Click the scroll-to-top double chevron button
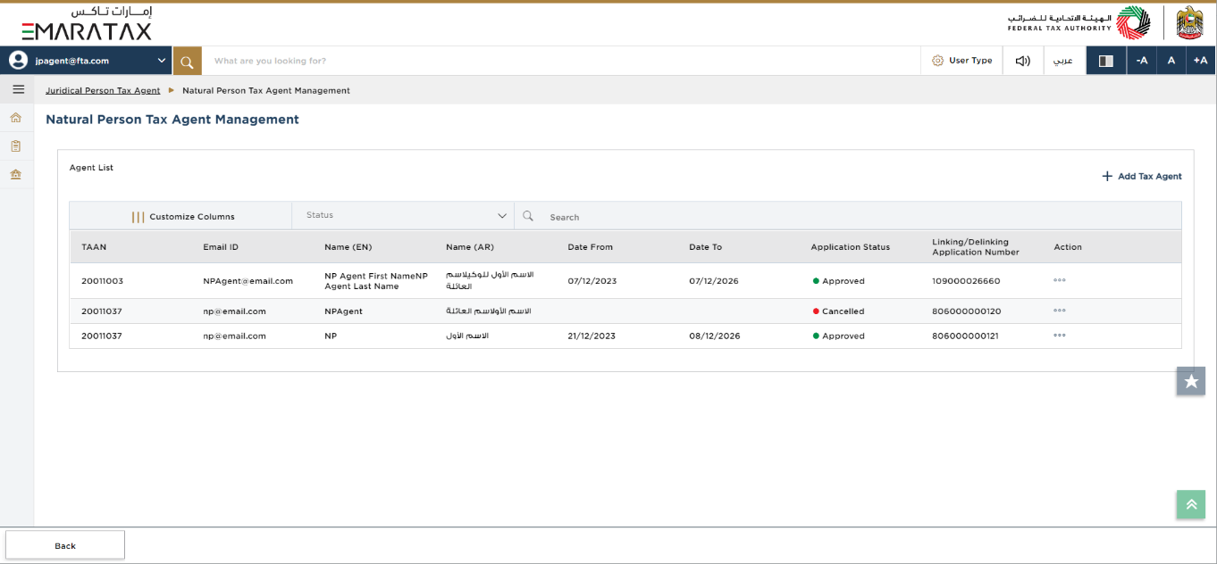 [1191, 504]
